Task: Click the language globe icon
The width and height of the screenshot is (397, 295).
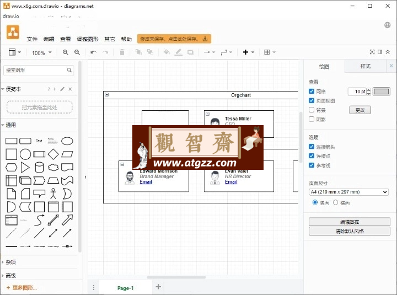Action: click(388, 25)
